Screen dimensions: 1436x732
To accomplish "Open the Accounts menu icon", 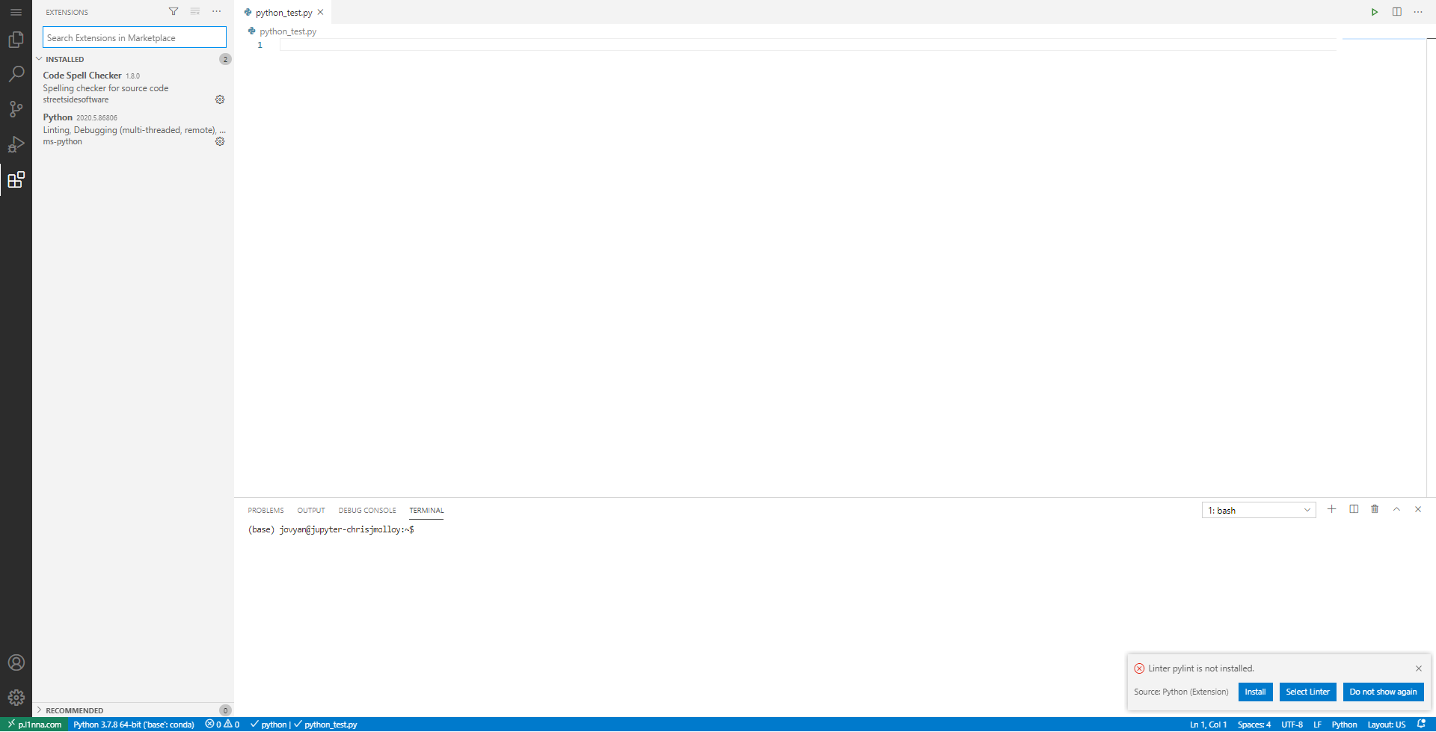I will click(16, 662).
